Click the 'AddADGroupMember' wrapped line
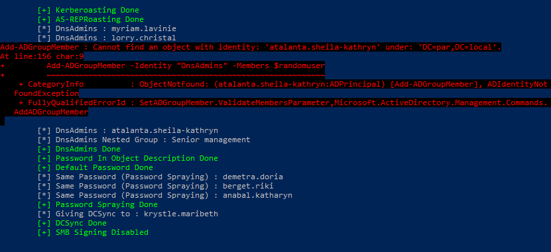551x252 pixels. (x=51, y=112)
